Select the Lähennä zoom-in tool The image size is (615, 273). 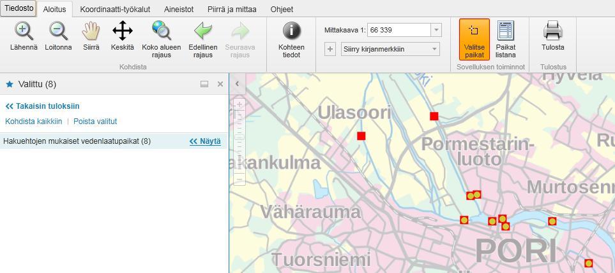coord(24,36)
